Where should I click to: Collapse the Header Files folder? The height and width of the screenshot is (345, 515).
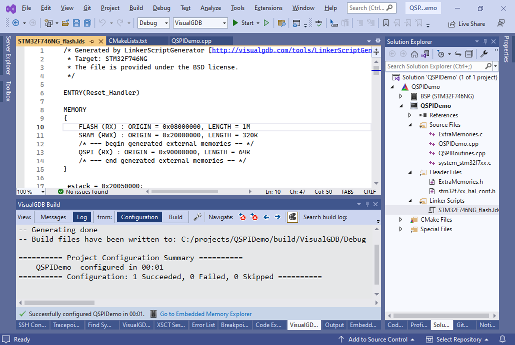coord(410,172)
